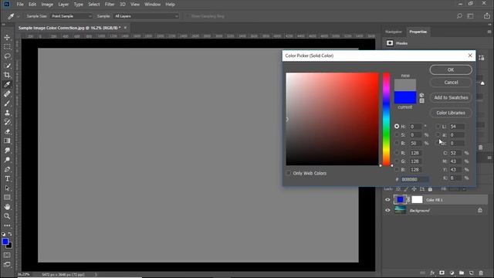Screen dimensions: 494x278
Task: Select the L lightness radio button
Action: (438, 126)
